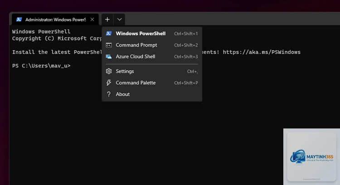The width and height of the screenshot is (340, 185).
Task: Click the PowerShell icon in the tab
Action: pyautogui.click(x=19, y=19)
